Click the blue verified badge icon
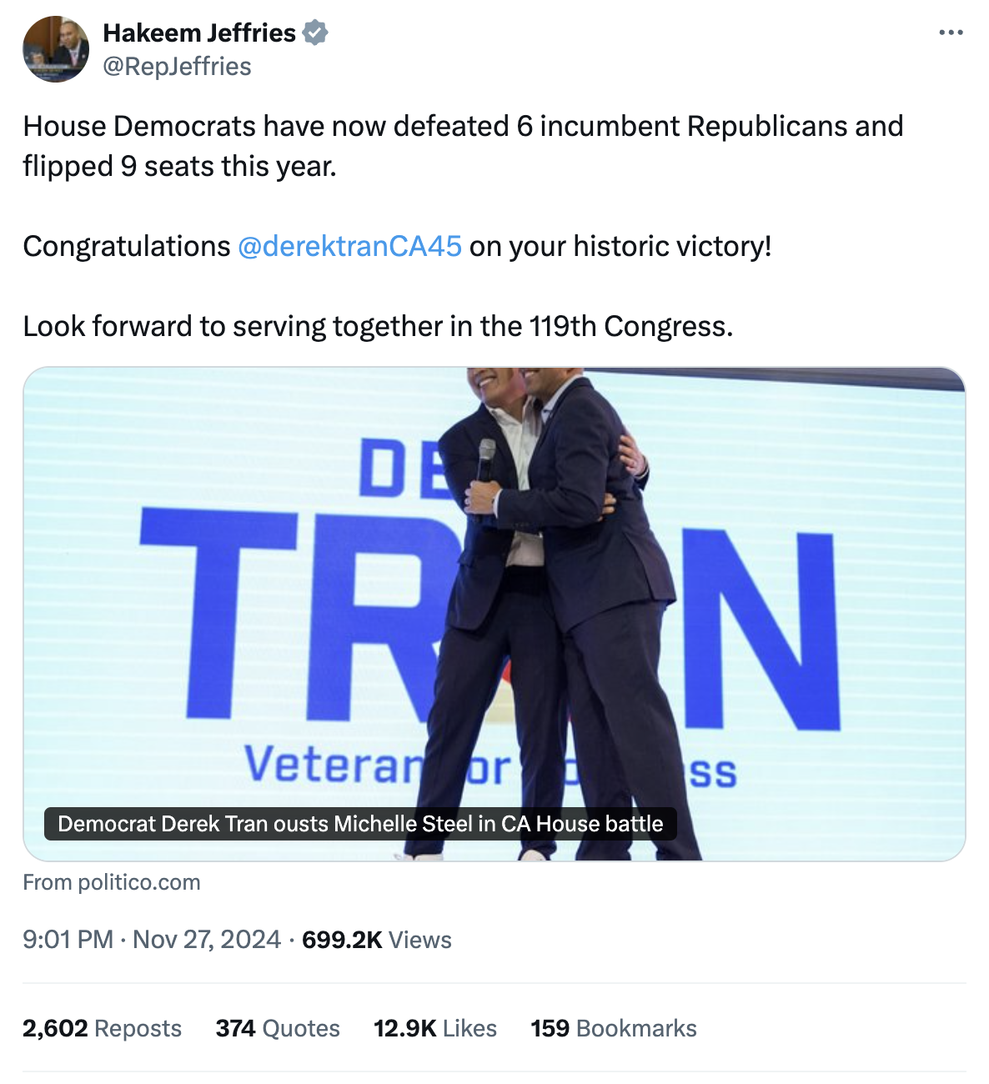The image size is (989, 1084). click(x=315, y=33)
